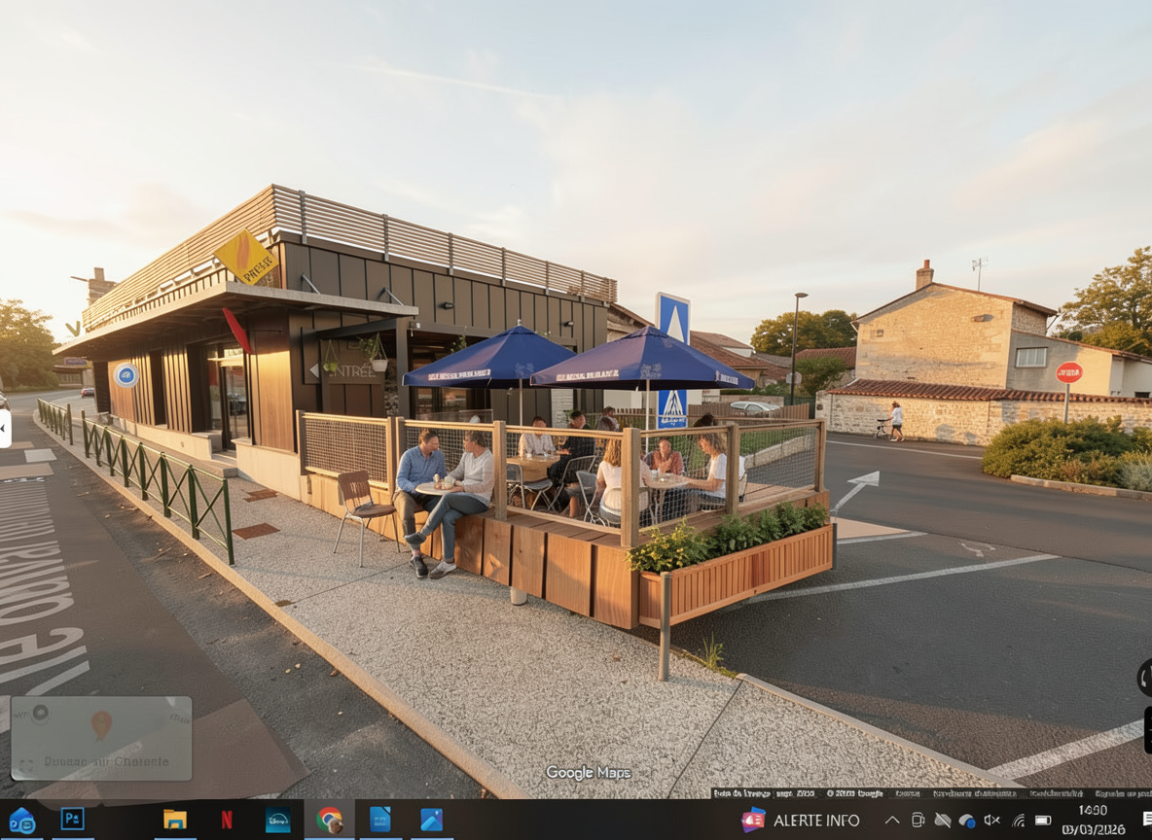Screen dimensions: 1152x840
Task: Open the ALERTE INFO news widget
Action: click(x=801, y=820)
